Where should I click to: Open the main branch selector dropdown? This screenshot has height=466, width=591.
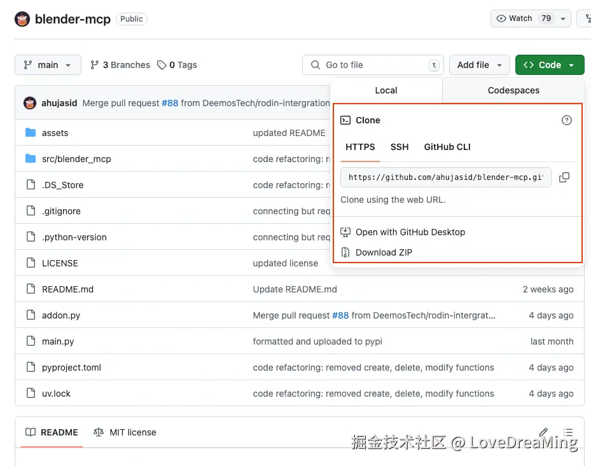(48, 65)
